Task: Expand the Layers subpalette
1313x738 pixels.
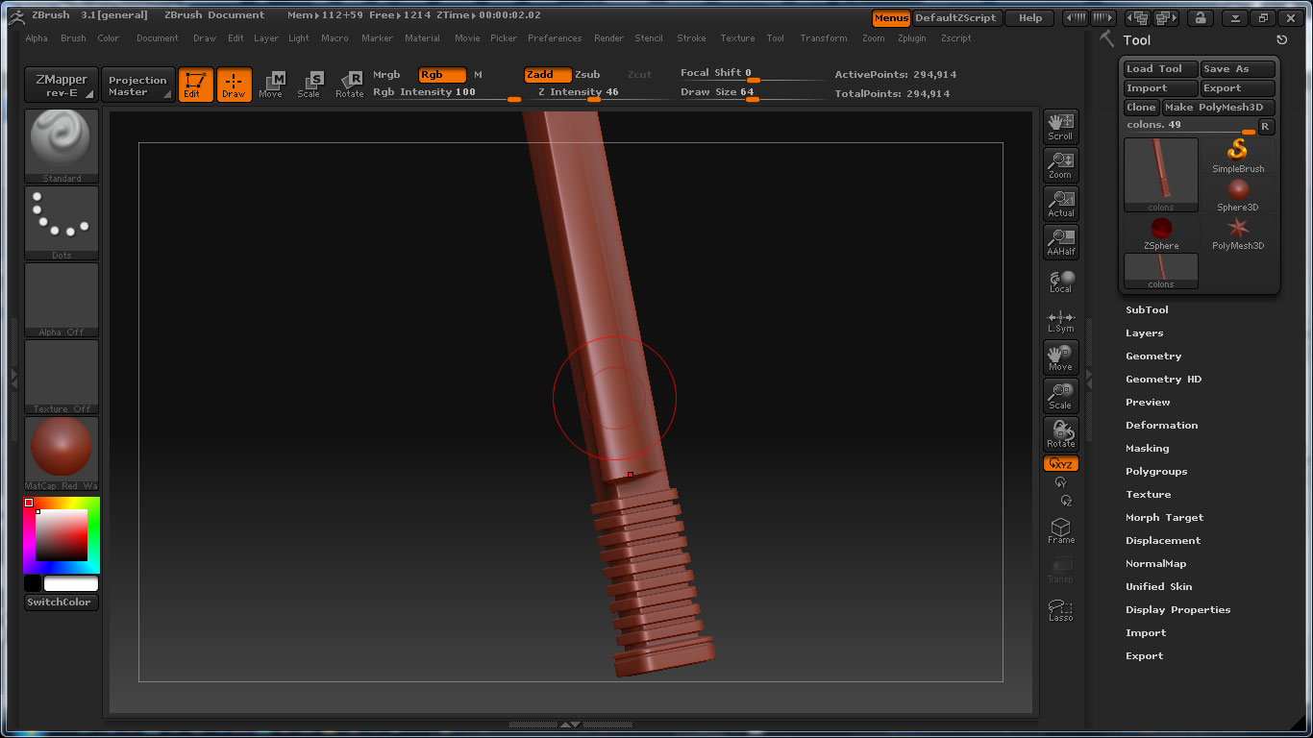Action: [x=1144, y=333]
